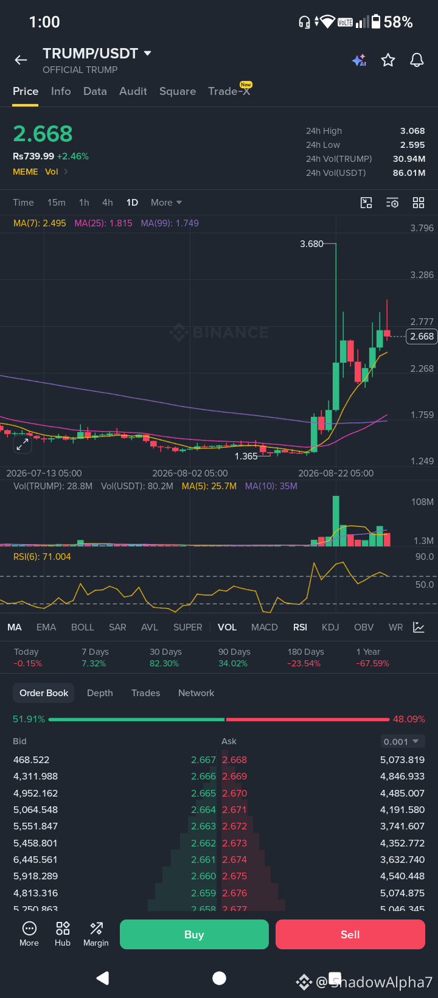
Task: Open the Hub icon
Action: pyautogui.click(x=63, y=934)
